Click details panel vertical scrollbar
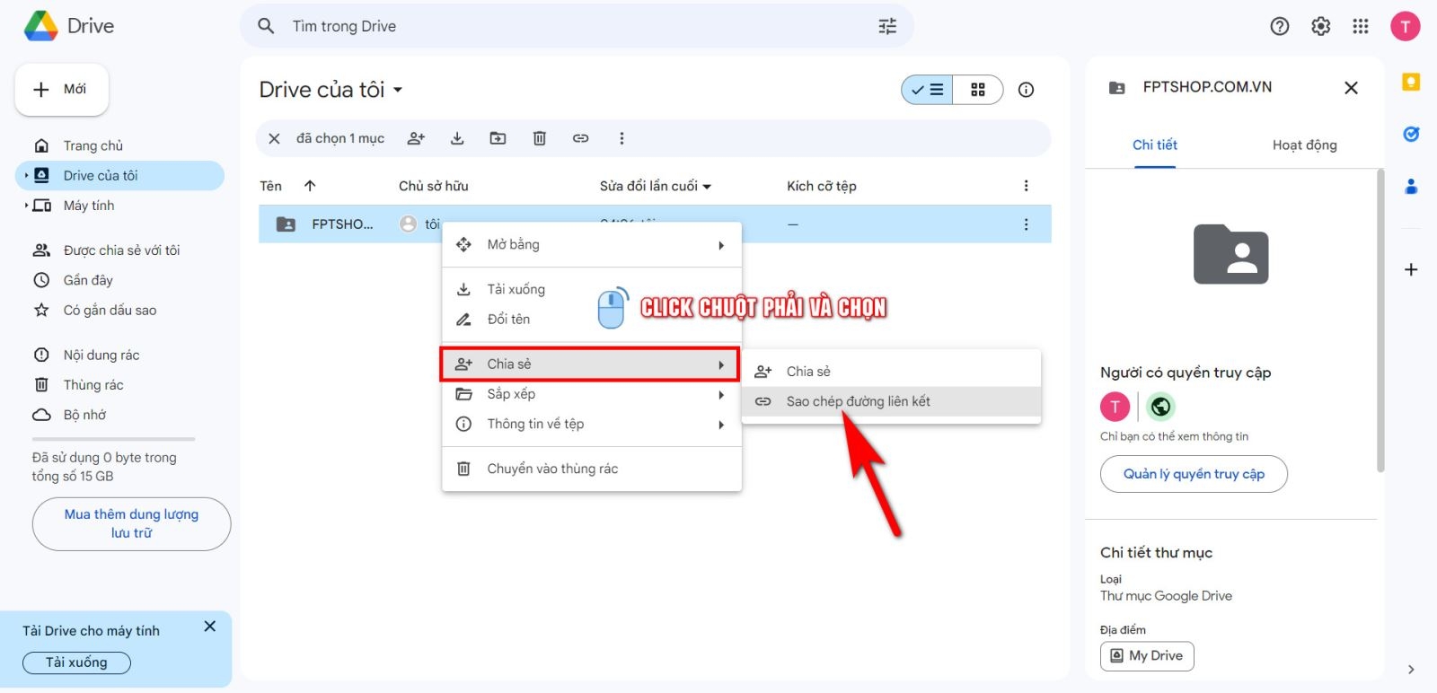Screen dimensions: 1437x693 click(x=1380, y=320)
